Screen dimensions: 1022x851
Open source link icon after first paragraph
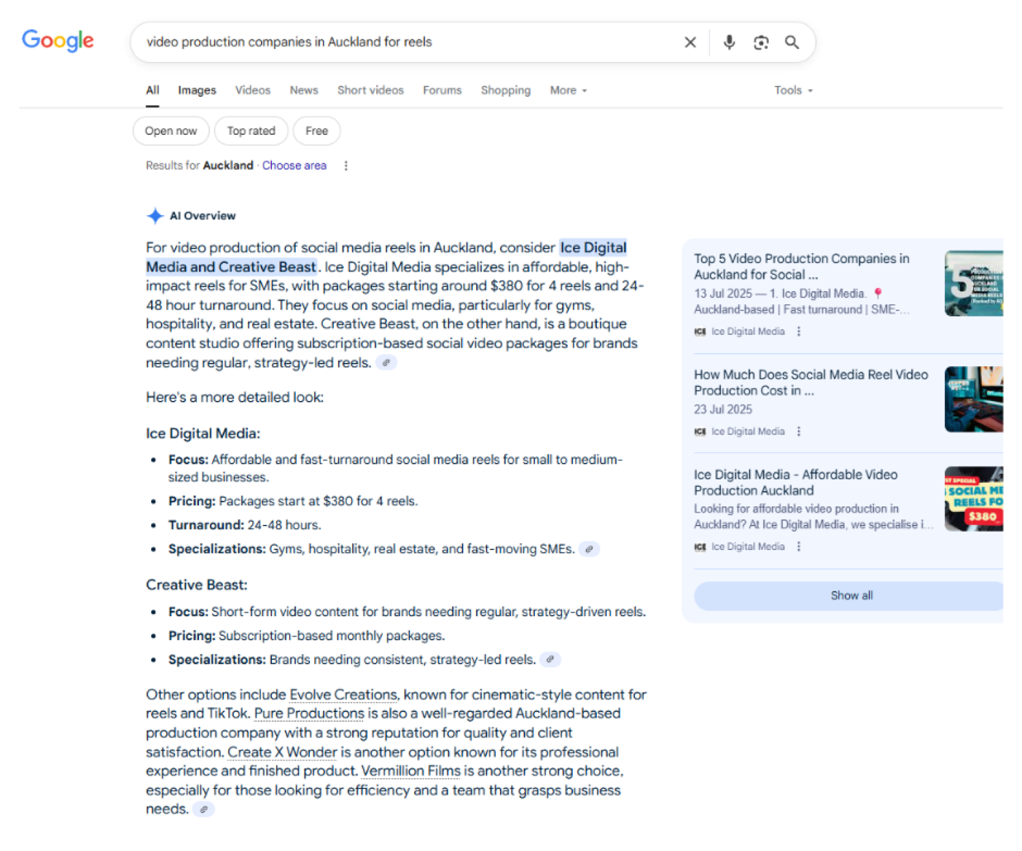point(386,363)
